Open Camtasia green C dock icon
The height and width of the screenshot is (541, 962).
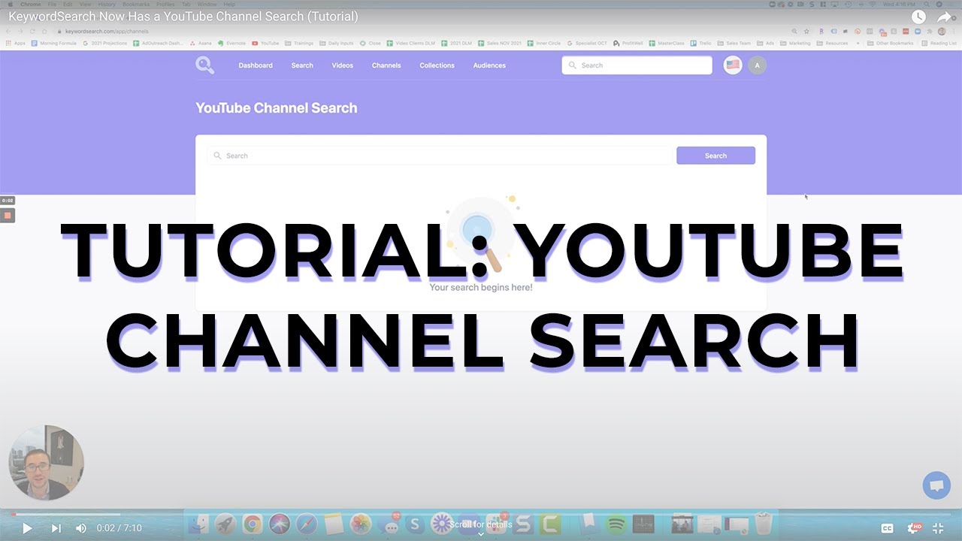point(550,523)
